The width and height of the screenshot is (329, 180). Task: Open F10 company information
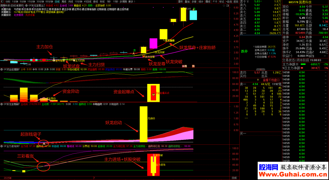click(215, 2)
